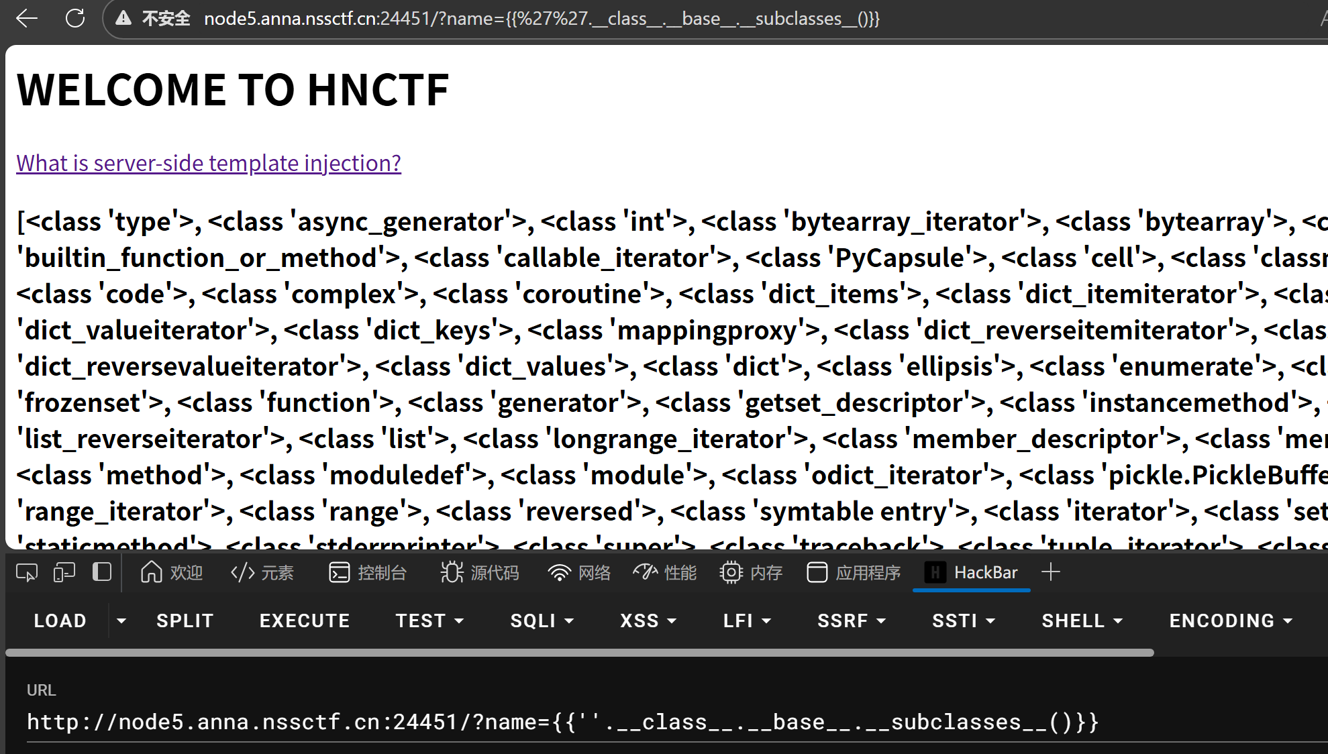Open 'What is server-side template injection?' link
The width and height of the screenshot is (1328, 754).
[209, 163]
